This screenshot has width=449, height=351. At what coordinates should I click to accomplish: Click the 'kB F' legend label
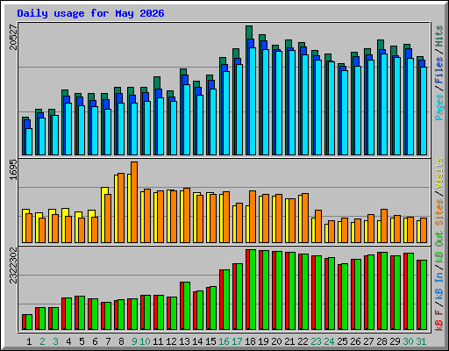pos(439,320)
